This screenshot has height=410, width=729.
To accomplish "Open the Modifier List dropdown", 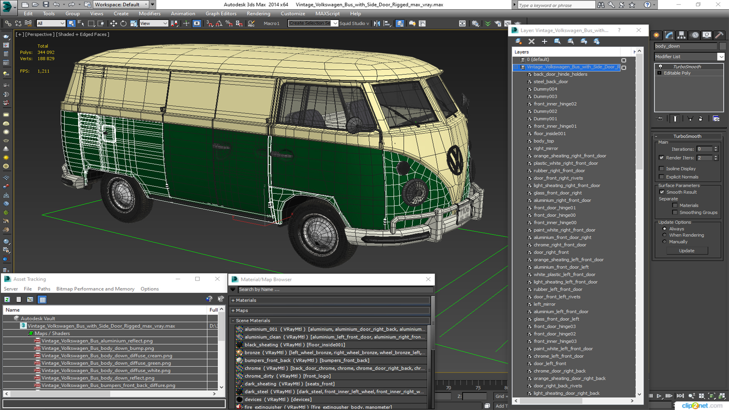I will [x=721, y=57].
